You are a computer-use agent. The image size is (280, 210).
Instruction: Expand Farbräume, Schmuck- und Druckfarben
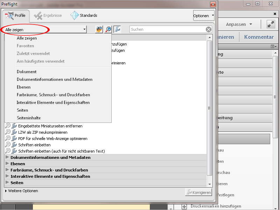point(41,170)
